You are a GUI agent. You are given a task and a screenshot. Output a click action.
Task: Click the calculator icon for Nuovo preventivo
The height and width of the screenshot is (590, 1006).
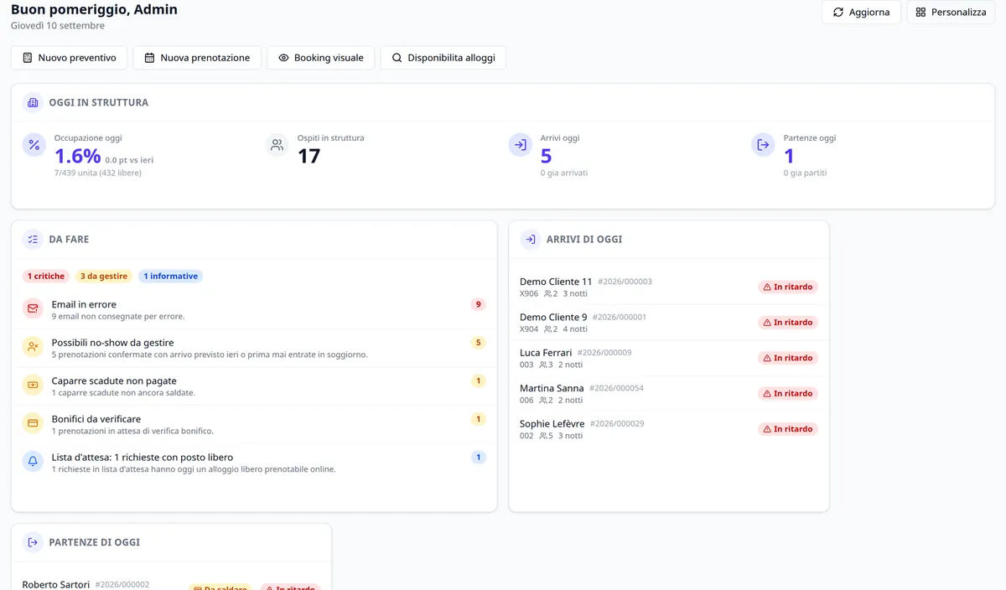(x=28, y=58)
